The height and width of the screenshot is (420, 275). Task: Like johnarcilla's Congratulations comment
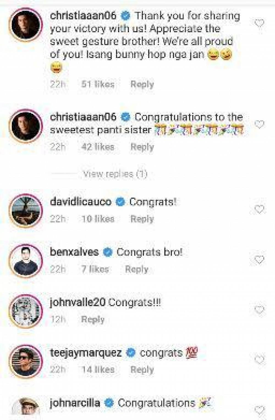259,410
